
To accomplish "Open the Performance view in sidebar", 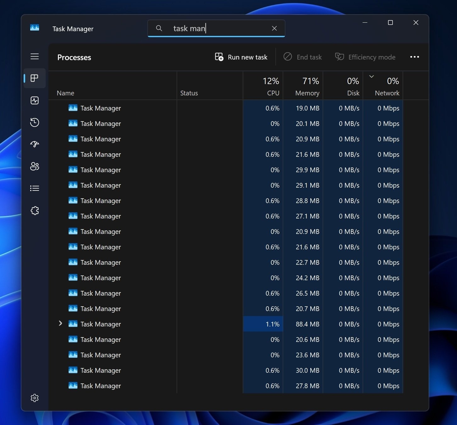I will 35,101.
